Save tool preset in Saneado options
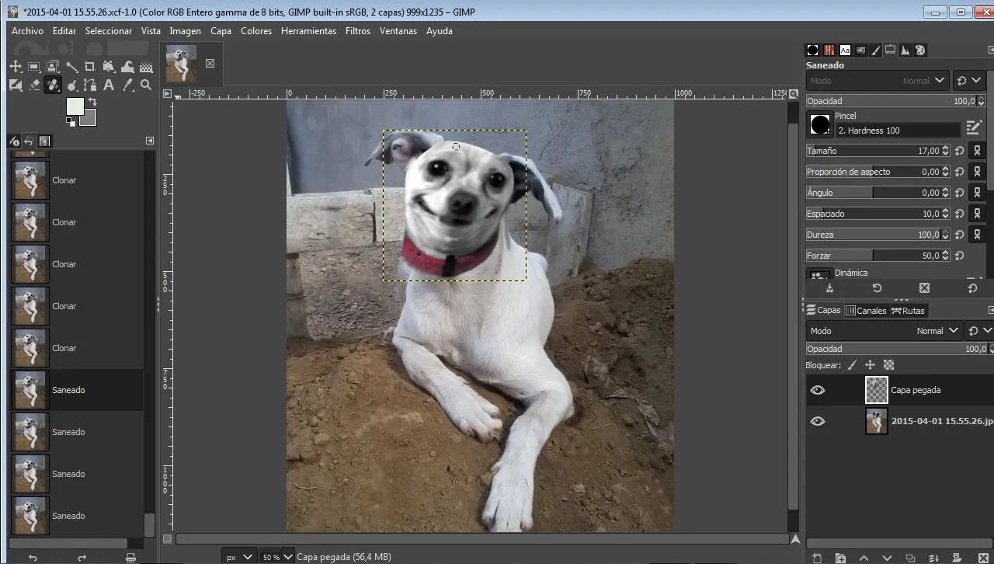 point(829,288)
